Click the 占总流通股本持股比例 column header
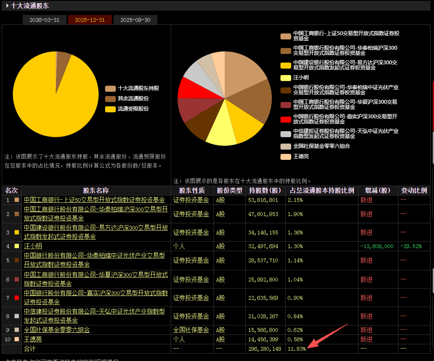This screenshot has height=361, width=434. (322, 190)
